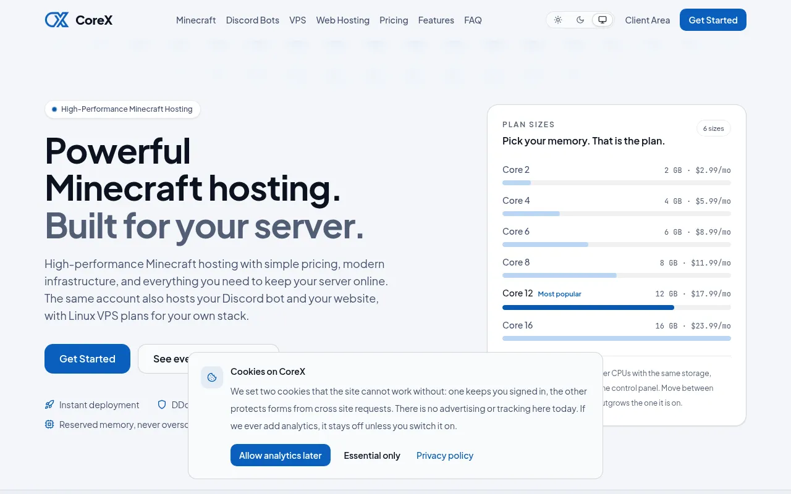This screenshot has height=494, width=791.
Task: Select Web Hosting in the top navigation
Action: pyautogui.click(x=343, y=20)
